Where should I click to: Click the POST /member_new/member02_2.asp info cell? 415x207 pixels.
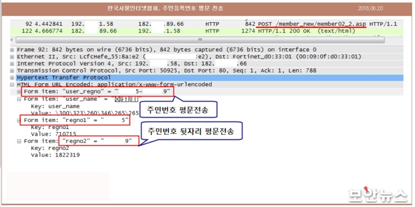coord(327,24)
